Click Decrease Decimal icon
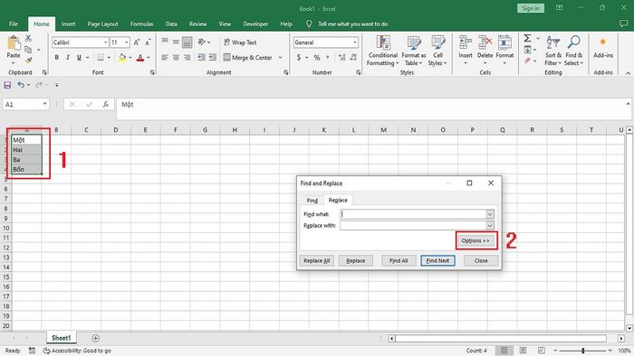The image size is (634, 356). [353, 58]
